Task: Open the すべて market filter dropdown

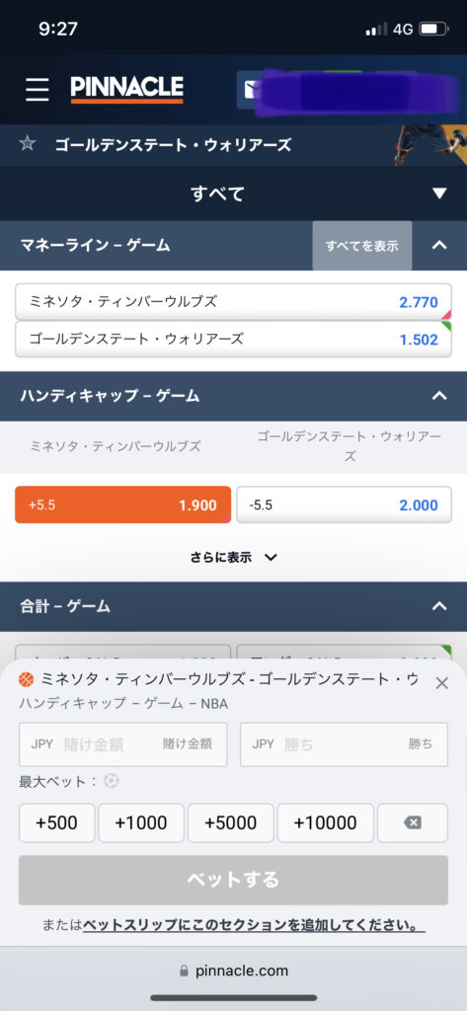Action: (x=233, y=194)
